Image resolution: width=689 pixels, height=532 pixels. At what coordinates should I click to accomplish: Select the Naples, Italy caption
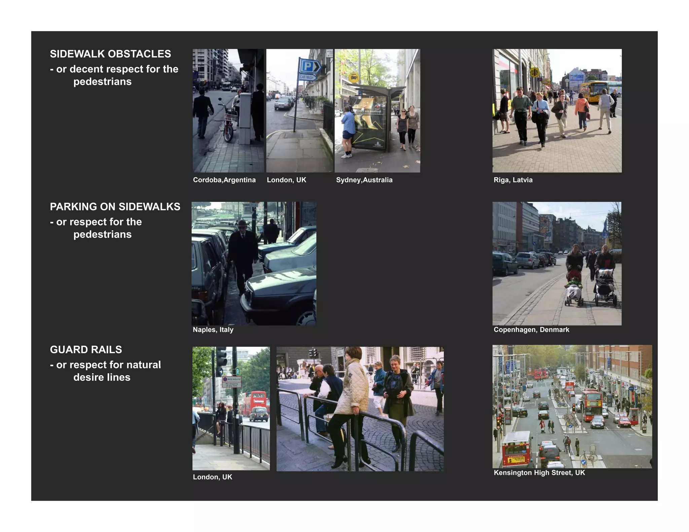tap(213, 330)
